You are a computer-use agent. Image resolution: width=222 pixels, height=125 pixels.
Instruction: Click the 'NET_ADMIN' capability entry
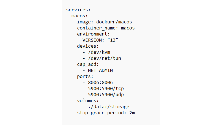tap(100, 70)
